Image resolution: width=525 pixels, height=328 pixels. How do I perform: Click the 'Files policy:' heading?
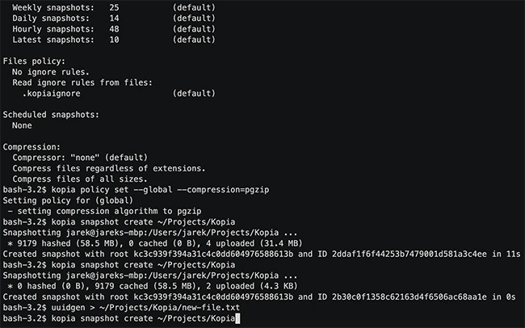point(34,61)
